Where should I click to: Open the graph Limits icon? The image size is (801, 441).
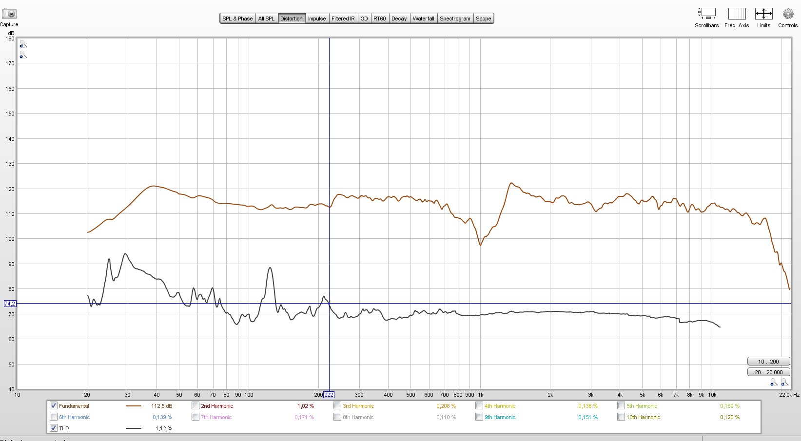click(x=763, y=14)
